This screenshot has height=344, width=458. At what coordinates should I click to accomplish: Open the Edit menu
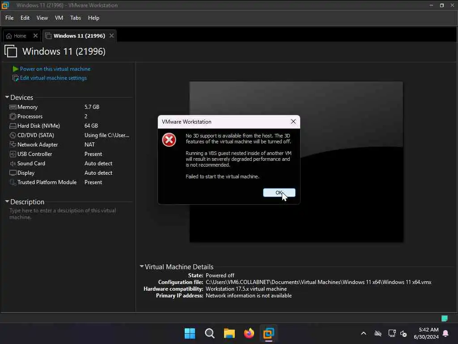pyautogui.click(x=25, y=18)
